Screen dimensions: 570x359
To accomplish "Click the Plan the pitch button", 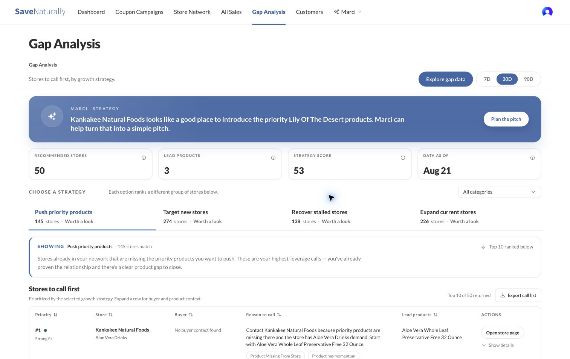I will pos(506,119).
